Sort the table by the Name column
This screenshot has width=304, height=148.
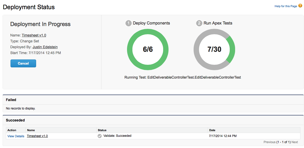30,130
